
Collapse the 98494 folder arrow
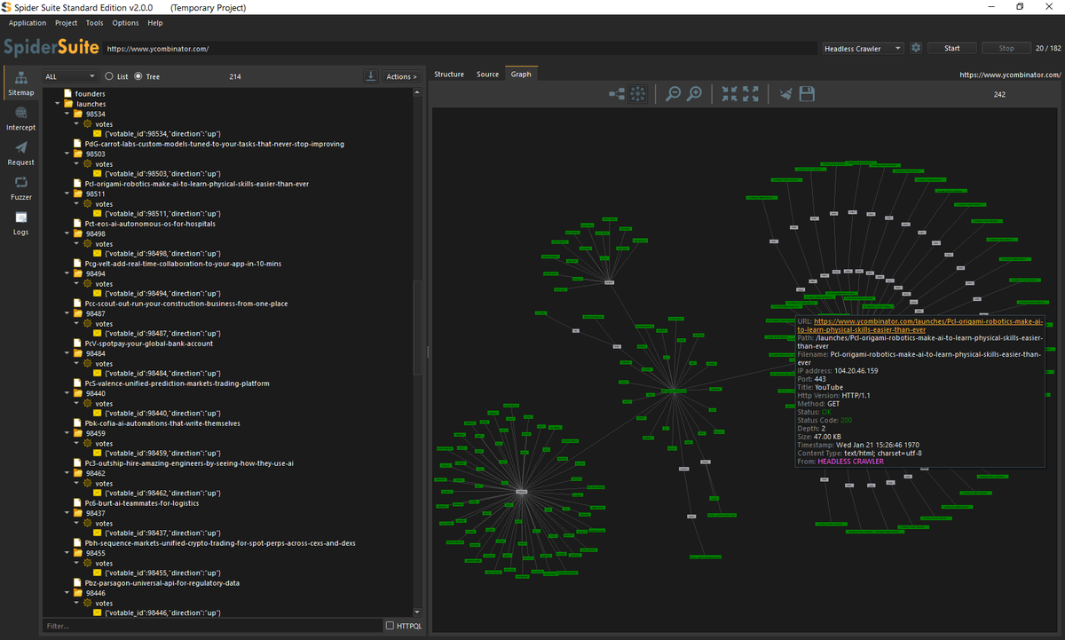click(x=67, y=273)
